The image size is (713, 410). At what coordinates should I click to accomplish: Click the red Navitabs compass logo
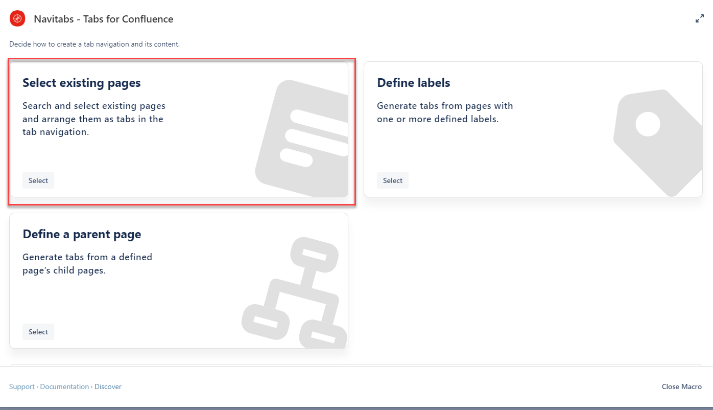(17, 19)
